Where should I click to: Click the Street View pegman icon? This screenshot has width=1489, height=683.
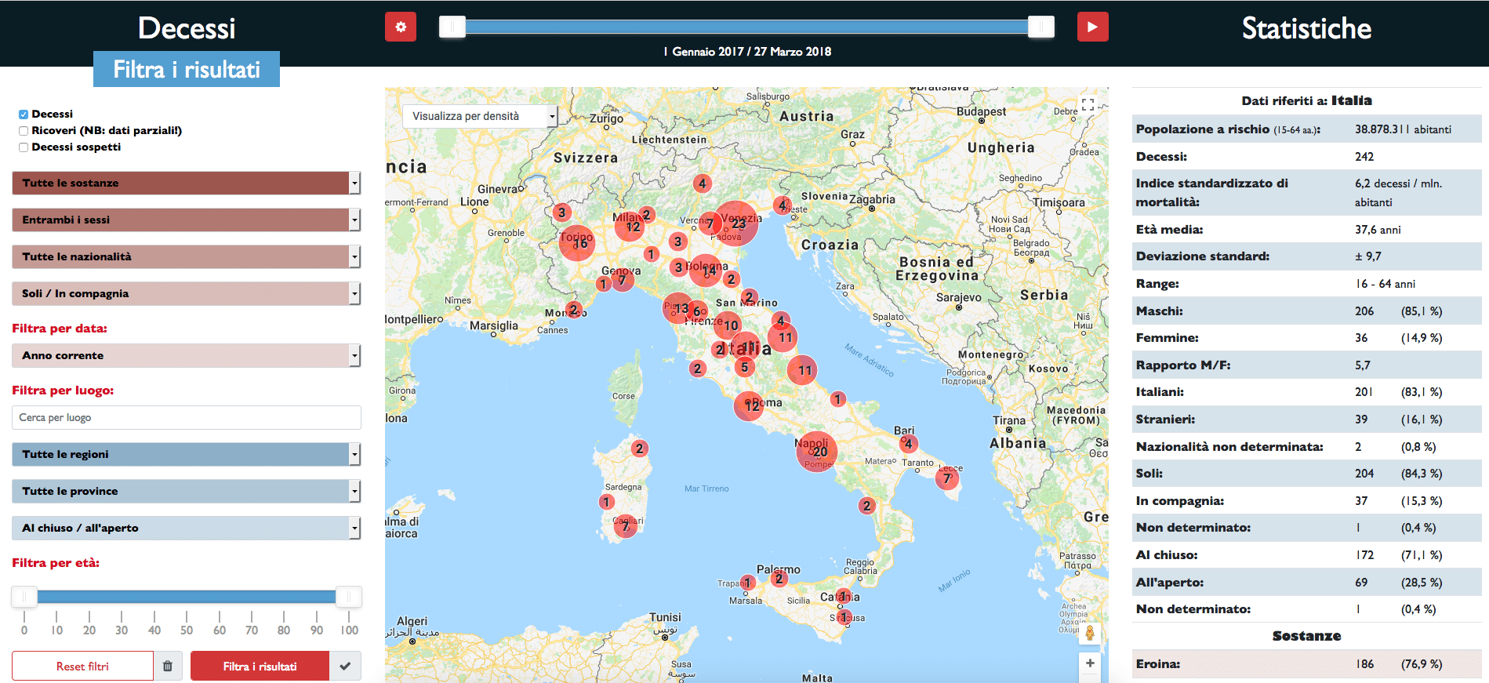1089,633
